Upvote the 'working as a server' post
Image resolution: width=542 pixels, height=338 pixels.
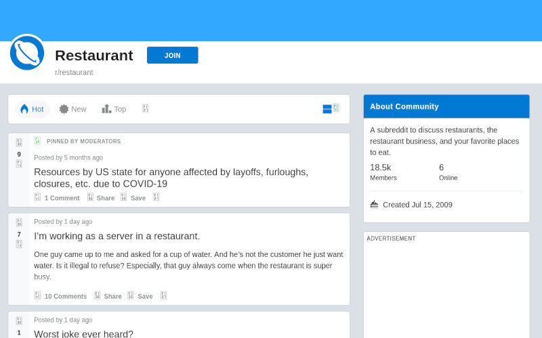(x=19, y=222)
